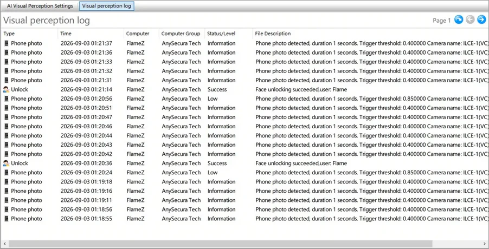The height and width of the screenshot is (249, 489).
Task: Click phone icon of 01:20:24 entry
Action: point(7,173)
